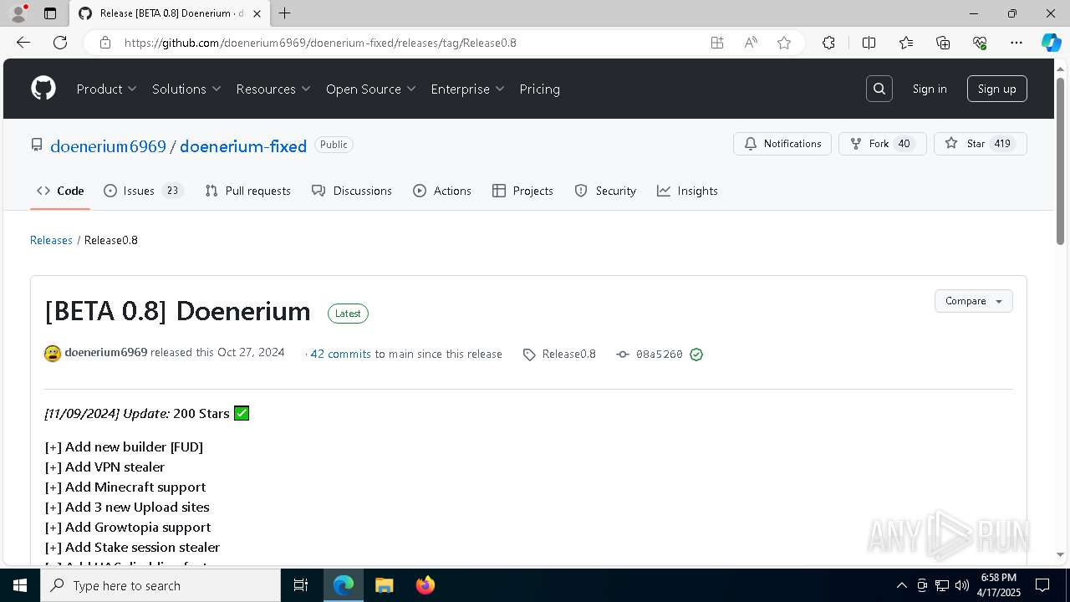Open the notification center icon
The width and height of the screenshot is (1070, 602).
pos(1043,585)
